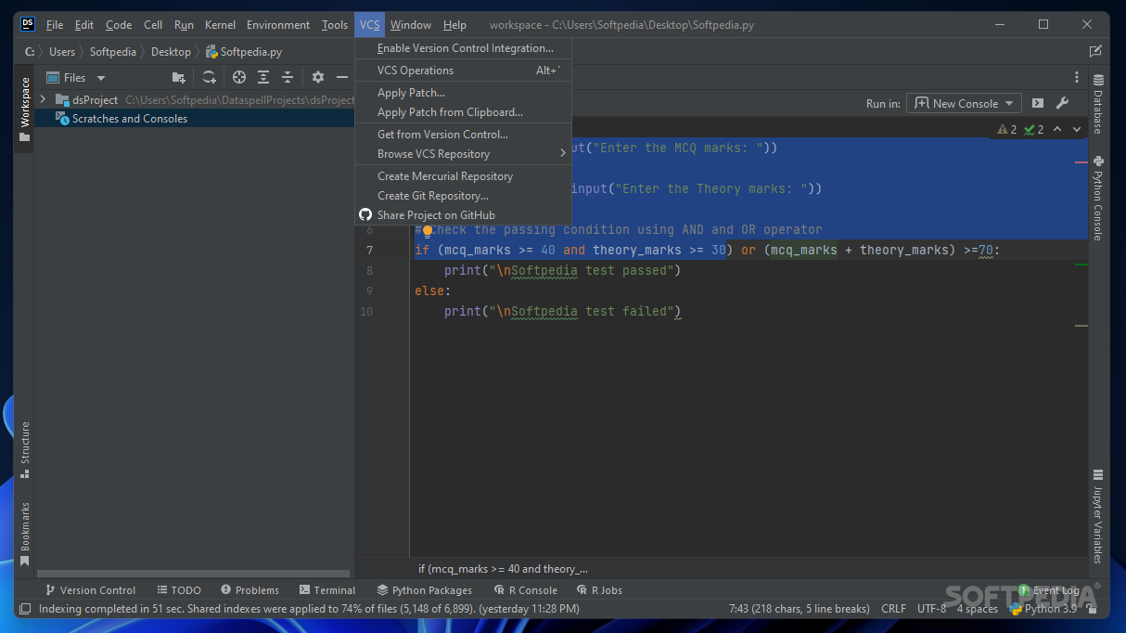Click the yellow lightbulb intention icon
This screenshot has width=1126, height=633.
(428, 230)
